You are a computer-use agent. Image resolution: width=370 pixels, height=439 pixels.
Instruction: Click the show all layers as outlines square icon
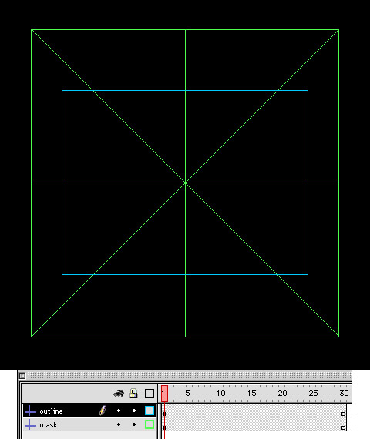tap(150, 394)
